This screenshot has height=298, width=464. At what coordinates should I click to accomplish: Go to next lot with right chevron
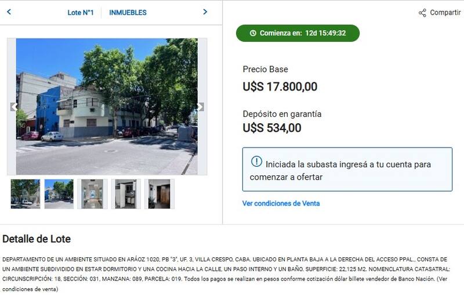205,12
